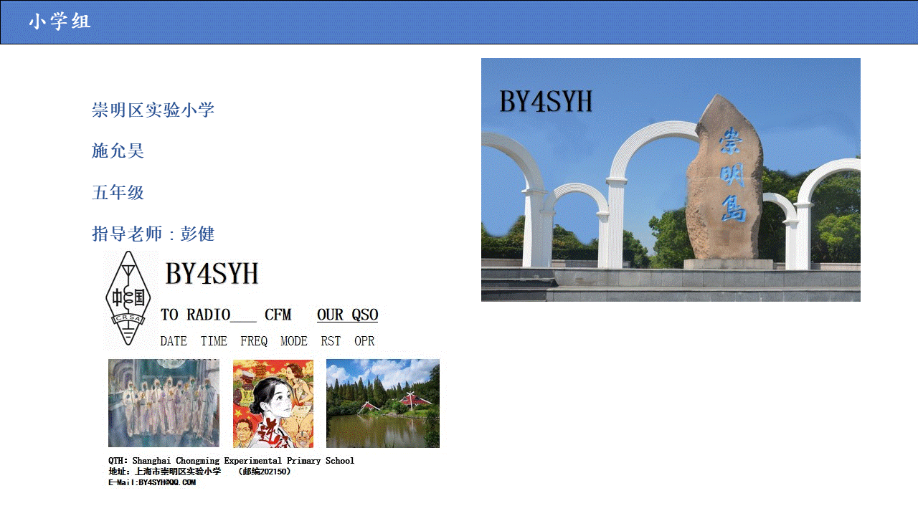
Task: Click the underlined OUR QSO text
Action: click(x=347, y=315)
